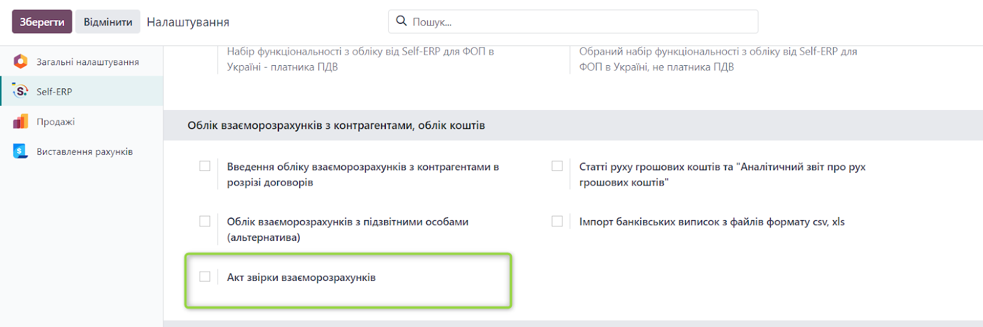Click the Налаштування page title
Screen dimensions: 983x327
tap(188, 22)
